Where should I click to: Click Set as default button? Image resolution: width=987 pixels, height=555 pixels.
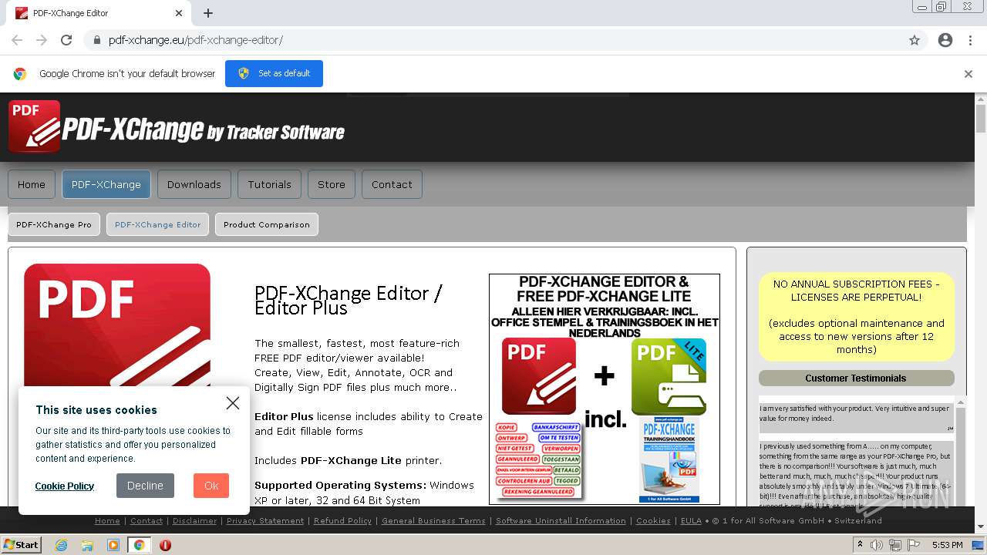[x=274, y=73]
